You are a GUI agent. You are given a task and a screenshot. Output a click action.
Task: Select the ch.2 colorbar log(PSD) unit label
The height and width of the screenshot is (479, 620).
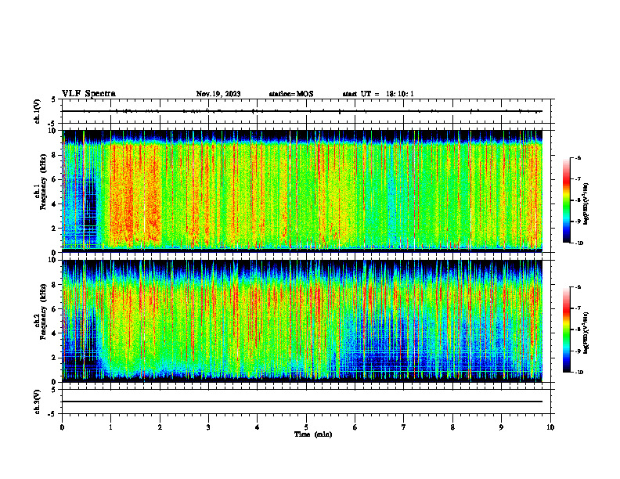click(x=586, y=333)
